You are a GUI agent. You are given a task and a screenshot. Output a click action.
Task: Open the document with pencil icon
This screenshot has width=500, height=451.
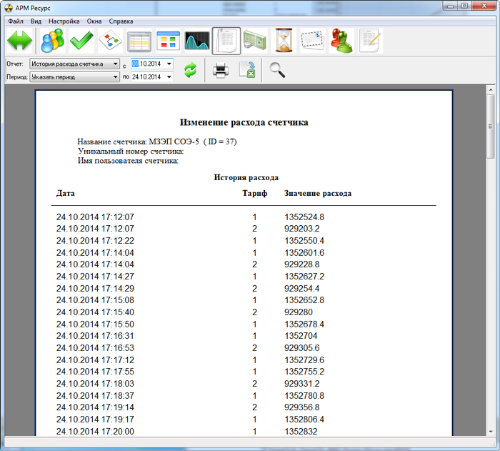tap(371, 41)
